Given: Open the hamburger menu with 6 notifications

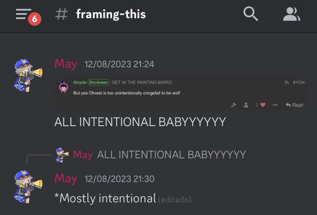Looking at the screenshot, I should [28, 16].
